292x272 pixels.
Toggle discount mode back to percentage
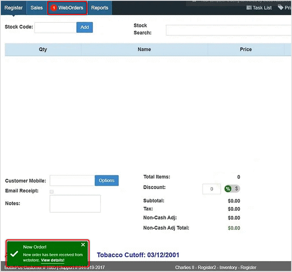click(228, 188)
